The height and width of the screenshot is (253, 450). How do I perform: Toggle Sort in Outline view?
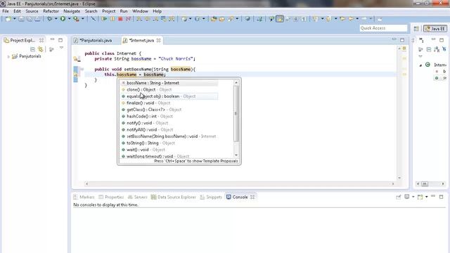(437, 49)
